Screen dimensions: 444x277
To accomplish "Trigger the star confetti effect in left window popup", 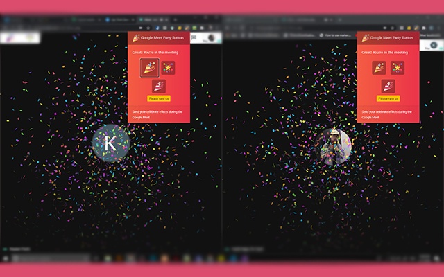I will pyautogui.click(x=168, y=68).
